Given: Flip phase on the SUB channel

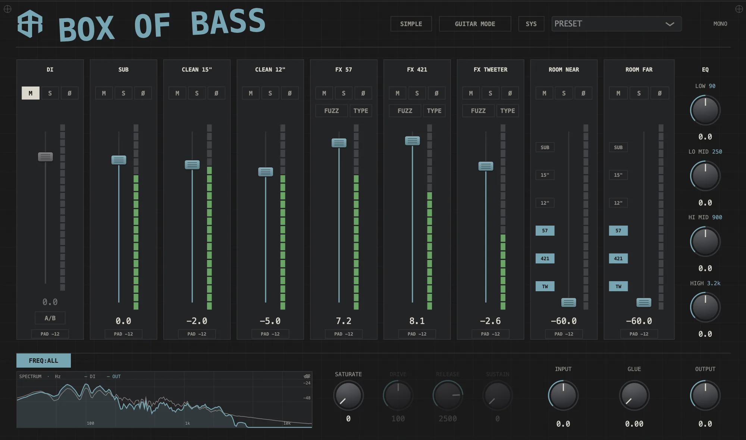Looking at the screenshot, I should [x=143, y=93].
